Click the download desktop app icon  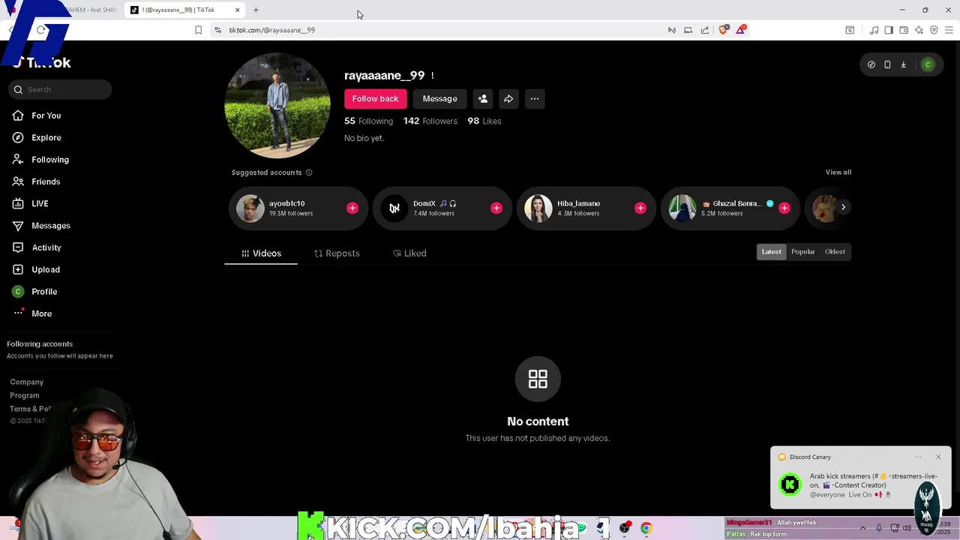(x=903, y=64)
